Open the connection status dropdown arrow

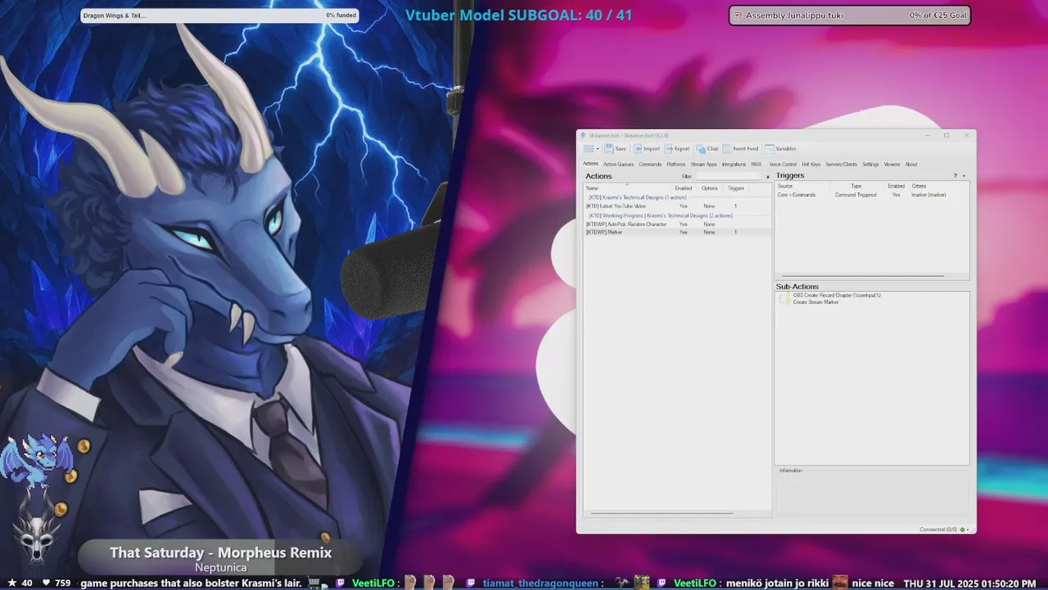point(969,529)
